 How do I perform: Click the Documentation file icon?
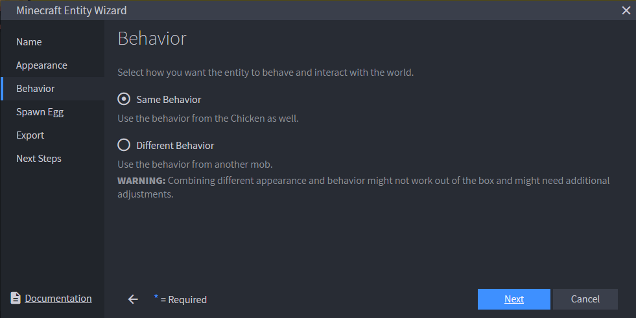(16, 298)
